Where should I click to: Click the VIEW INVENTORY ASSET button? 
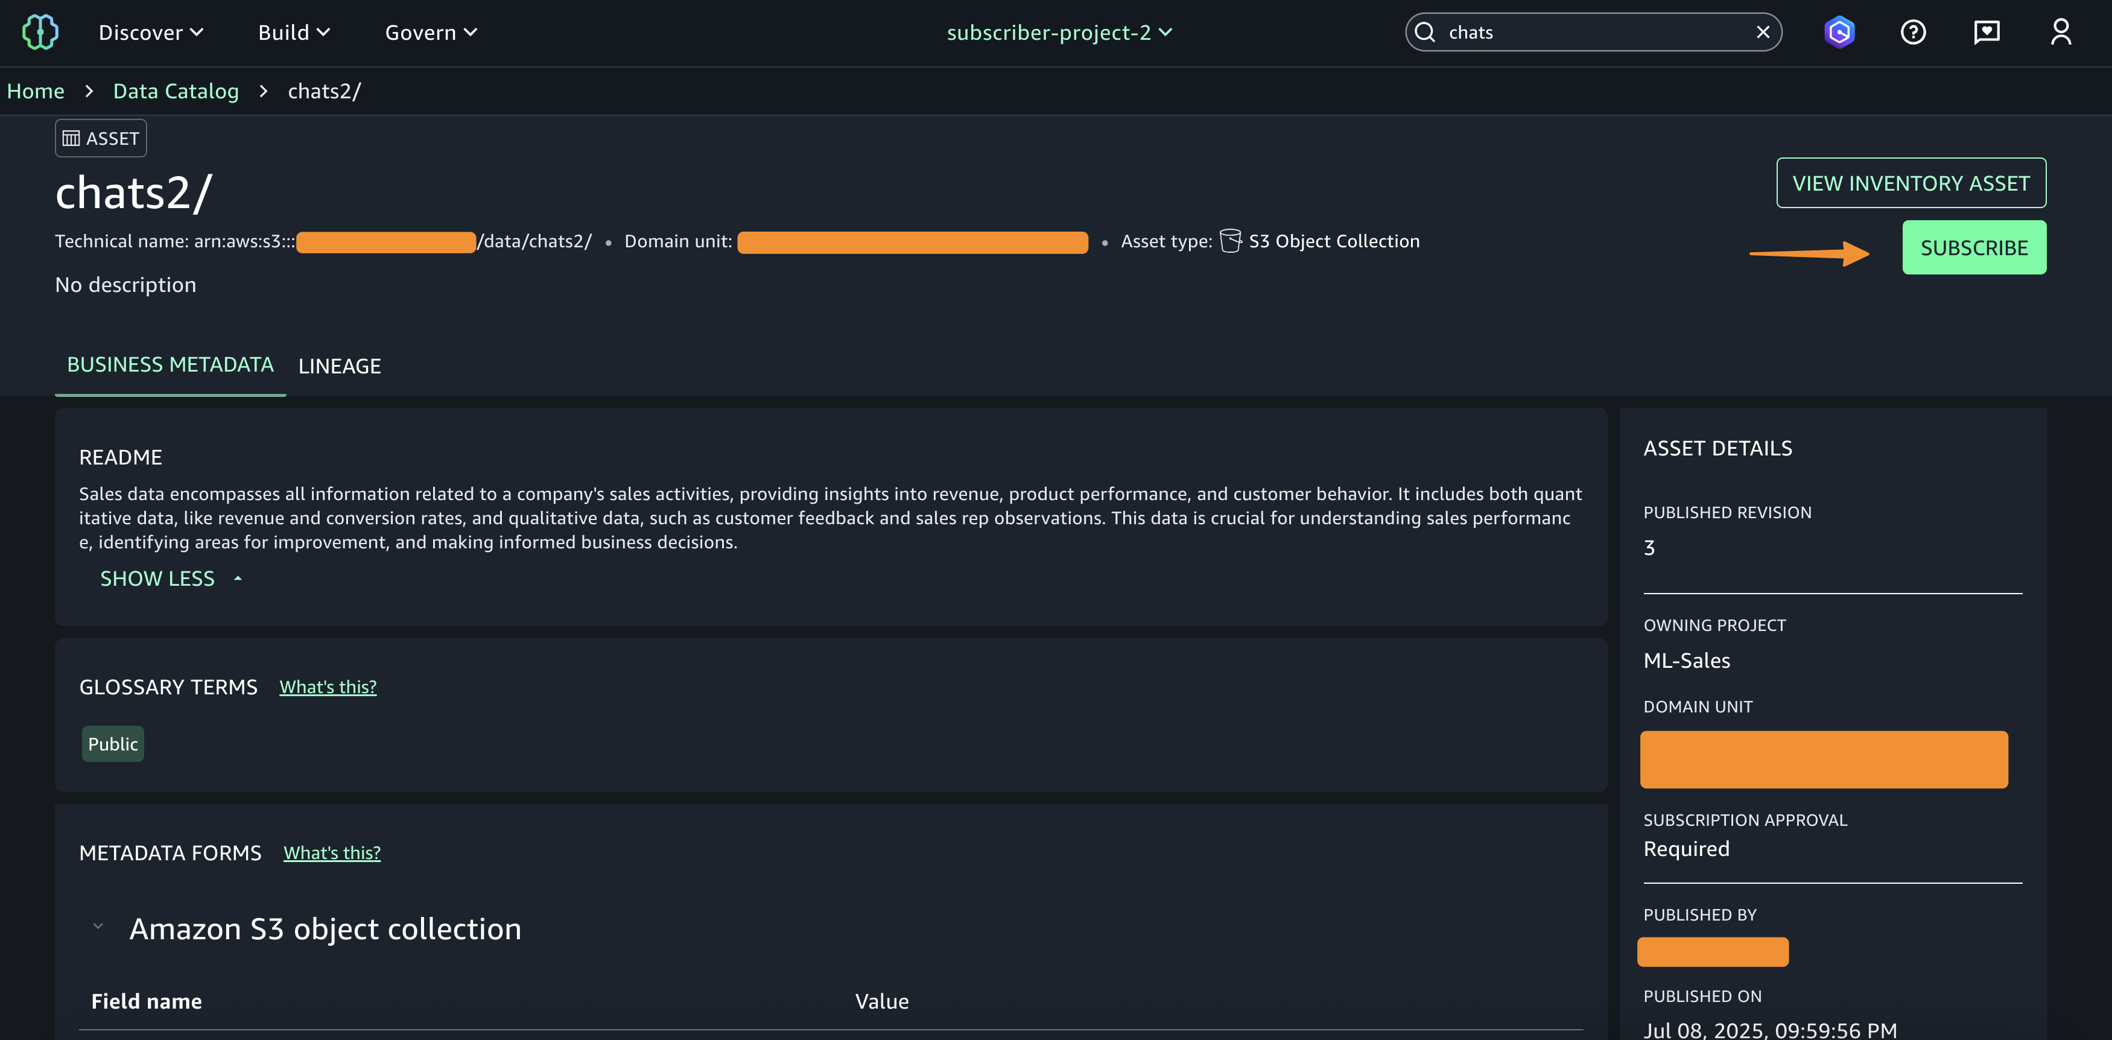pyautogui.click(x=1911, y=183)
